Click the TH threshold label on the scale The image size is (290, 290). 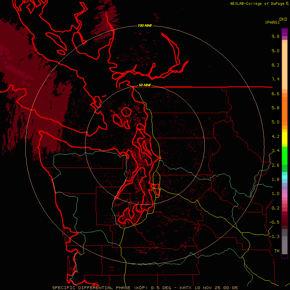pyautogui.click(x=277, y=251)
